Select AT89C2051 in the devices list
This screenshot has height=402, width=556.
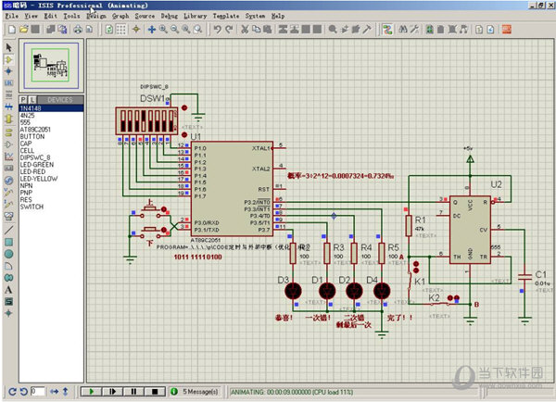coord(35,129)
